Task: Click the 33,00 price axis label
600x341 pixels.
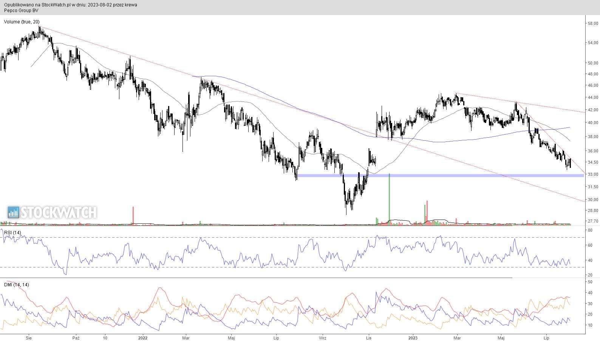Action: [593, 174]
